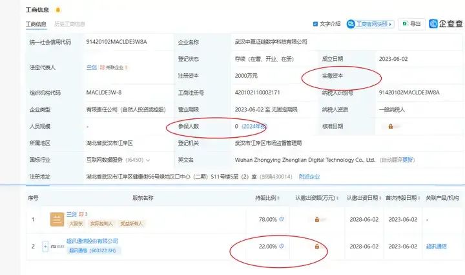Select 登记状态 value 存续（在营、开业、在册）
Viewport: 465px width, 275px height.
(x=264, y=59)
